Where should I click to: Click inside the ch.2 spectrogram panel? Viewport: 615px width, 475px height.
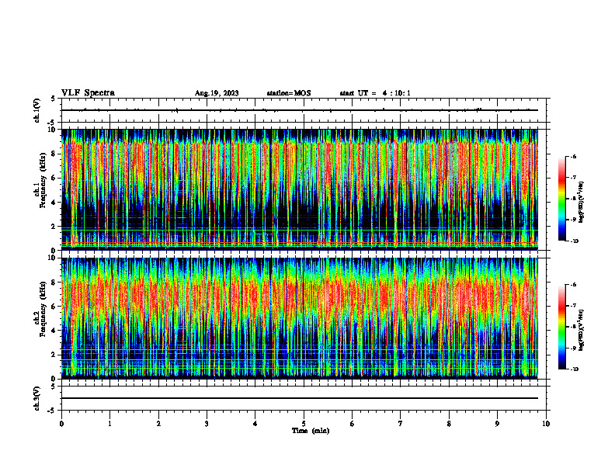[299, 318]
